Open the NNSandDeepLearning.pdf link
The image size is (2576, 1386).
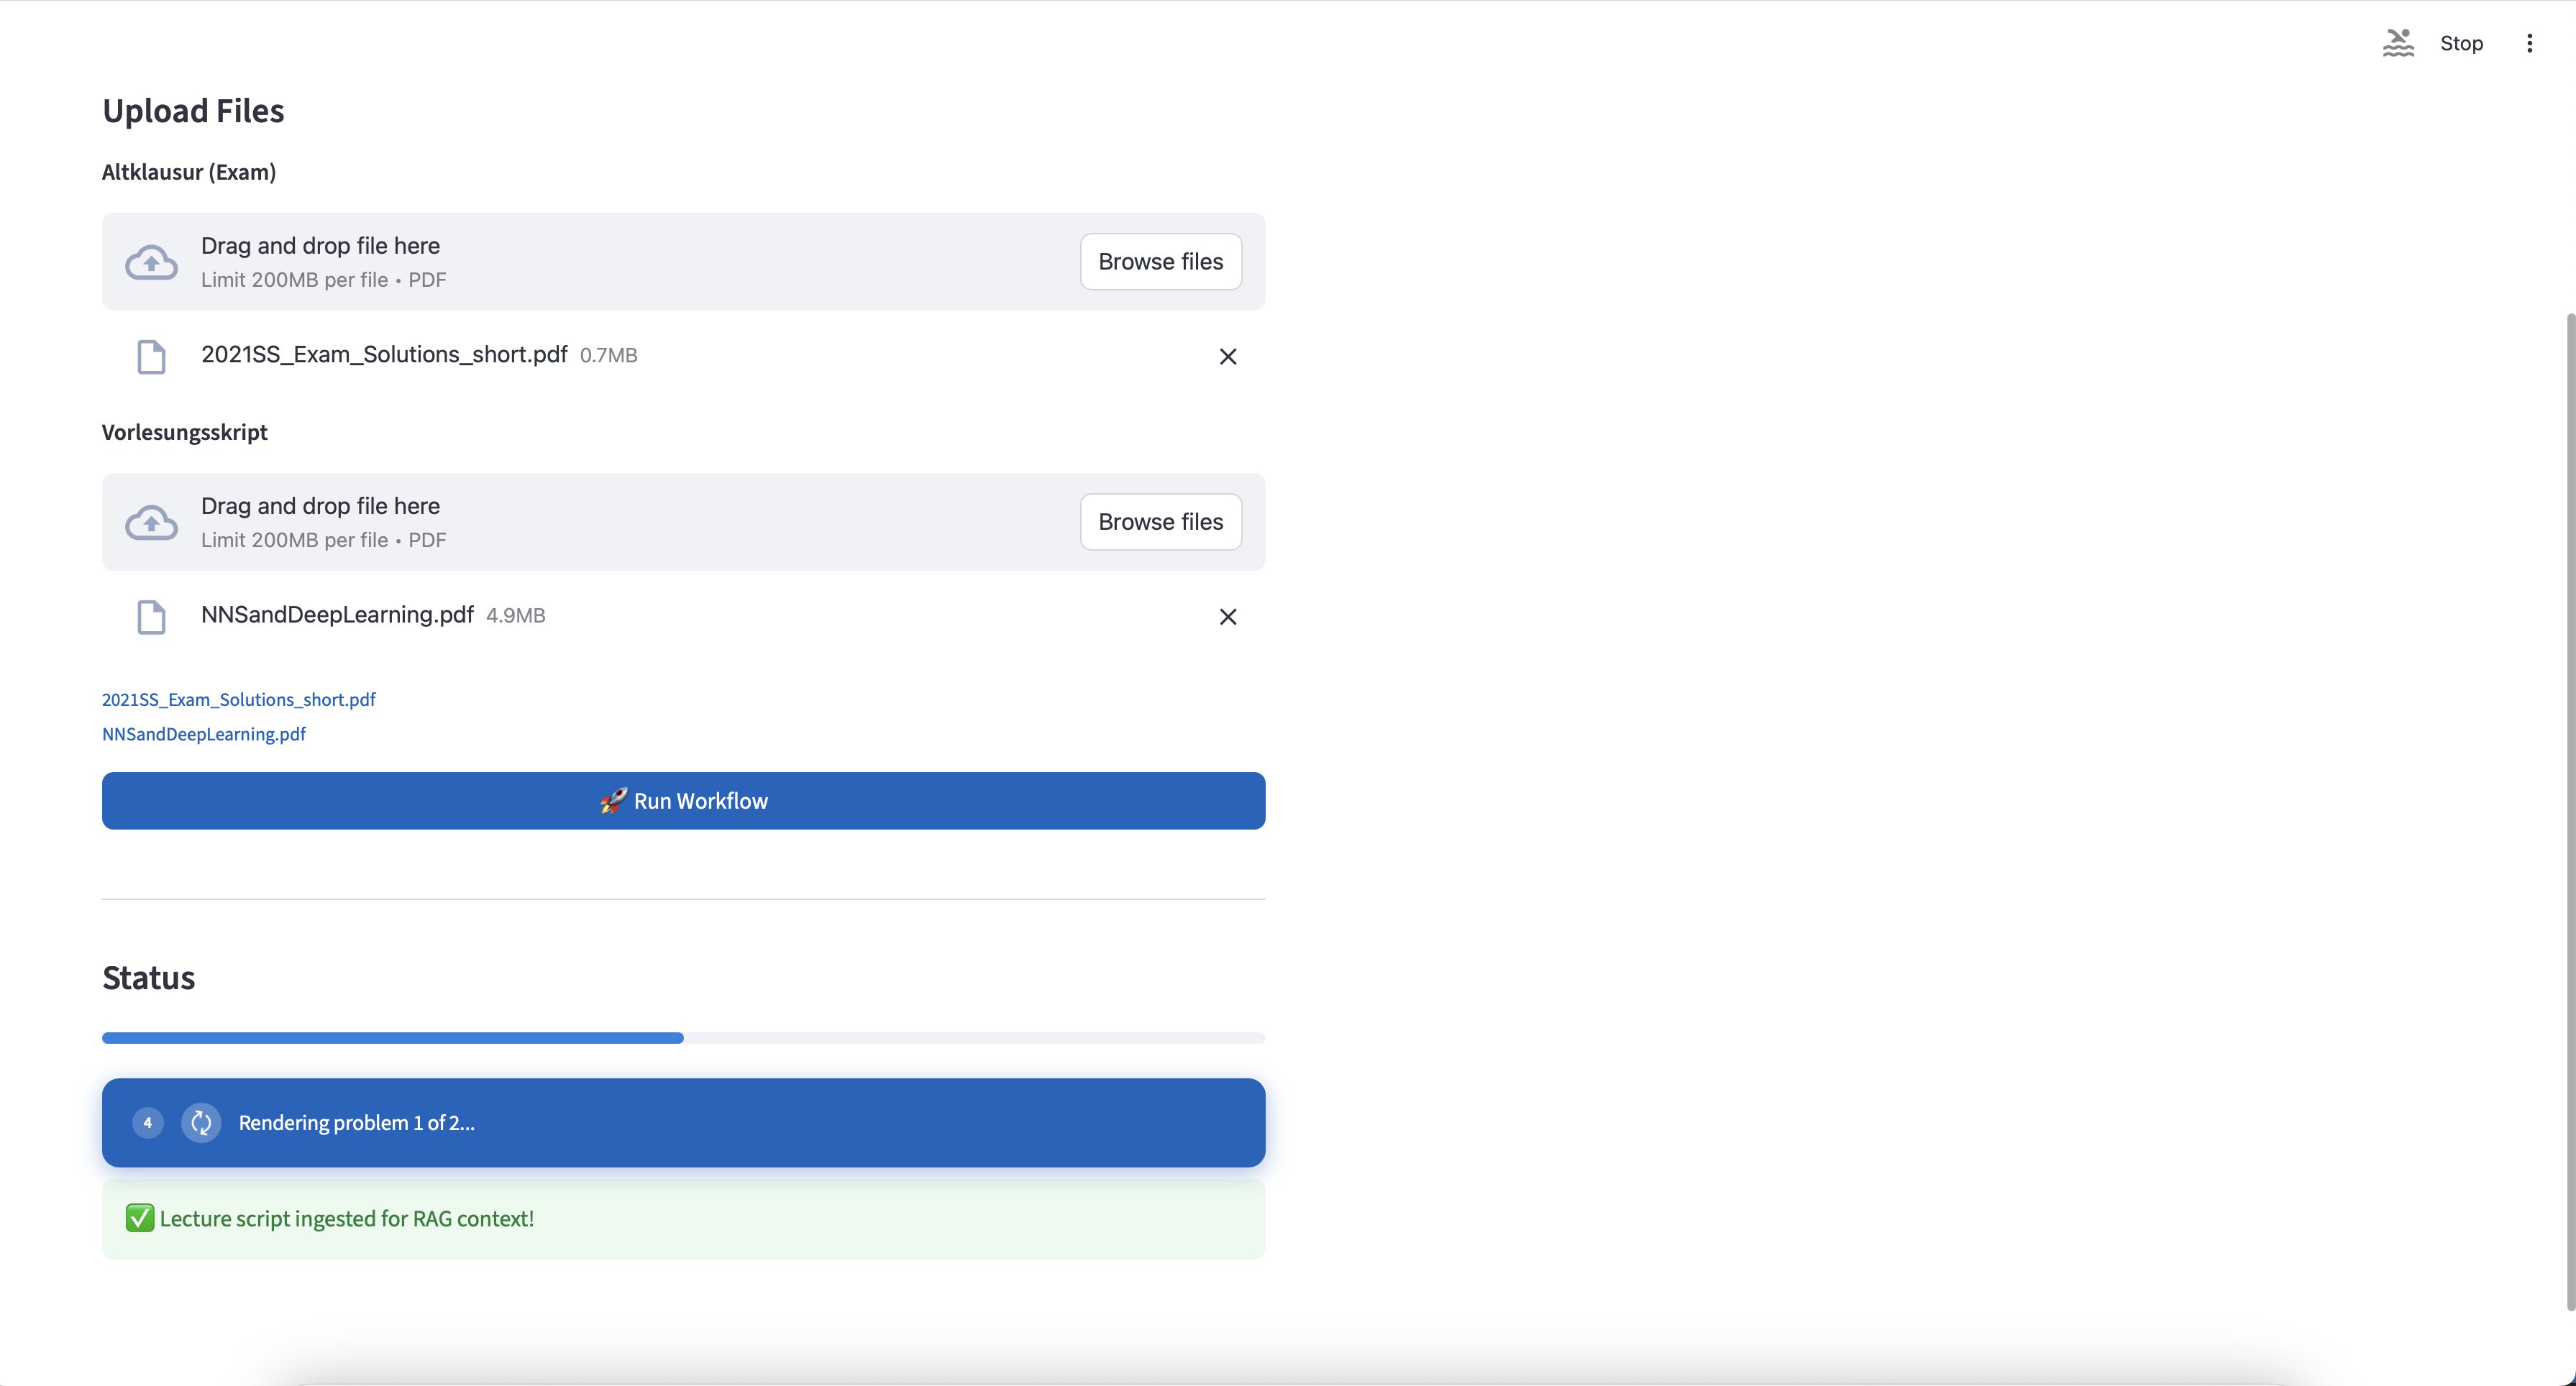pos(204,735)
